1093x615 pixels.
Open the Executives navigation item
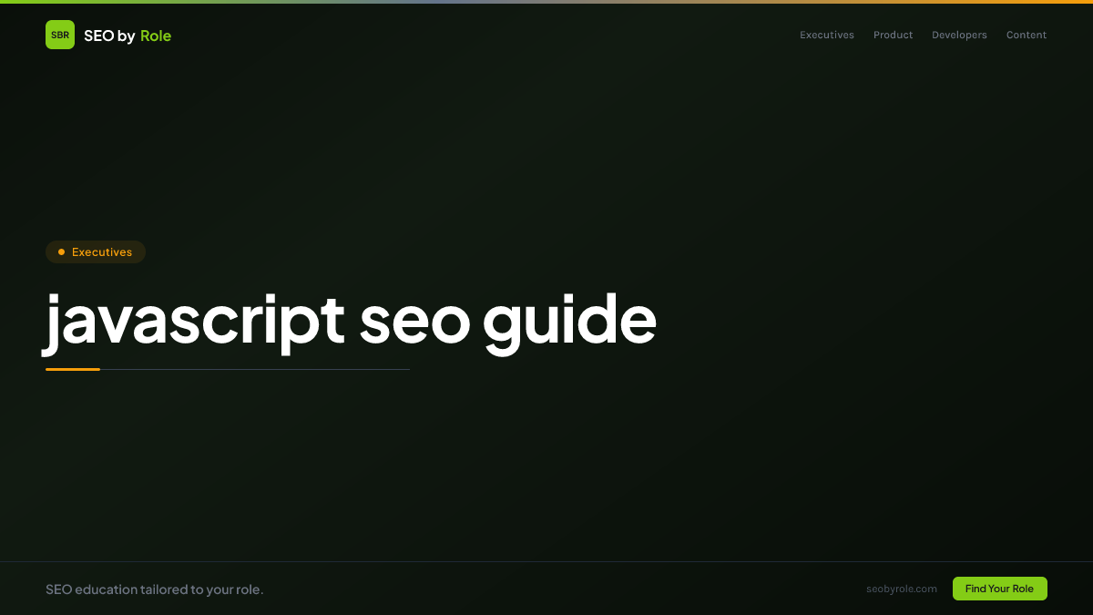pos(826,35)
